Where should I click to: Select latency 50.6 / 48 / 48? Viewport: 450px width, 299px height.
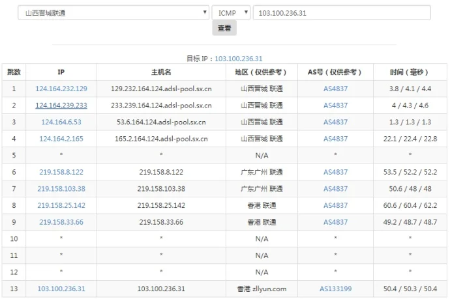(x=410, y=189)
